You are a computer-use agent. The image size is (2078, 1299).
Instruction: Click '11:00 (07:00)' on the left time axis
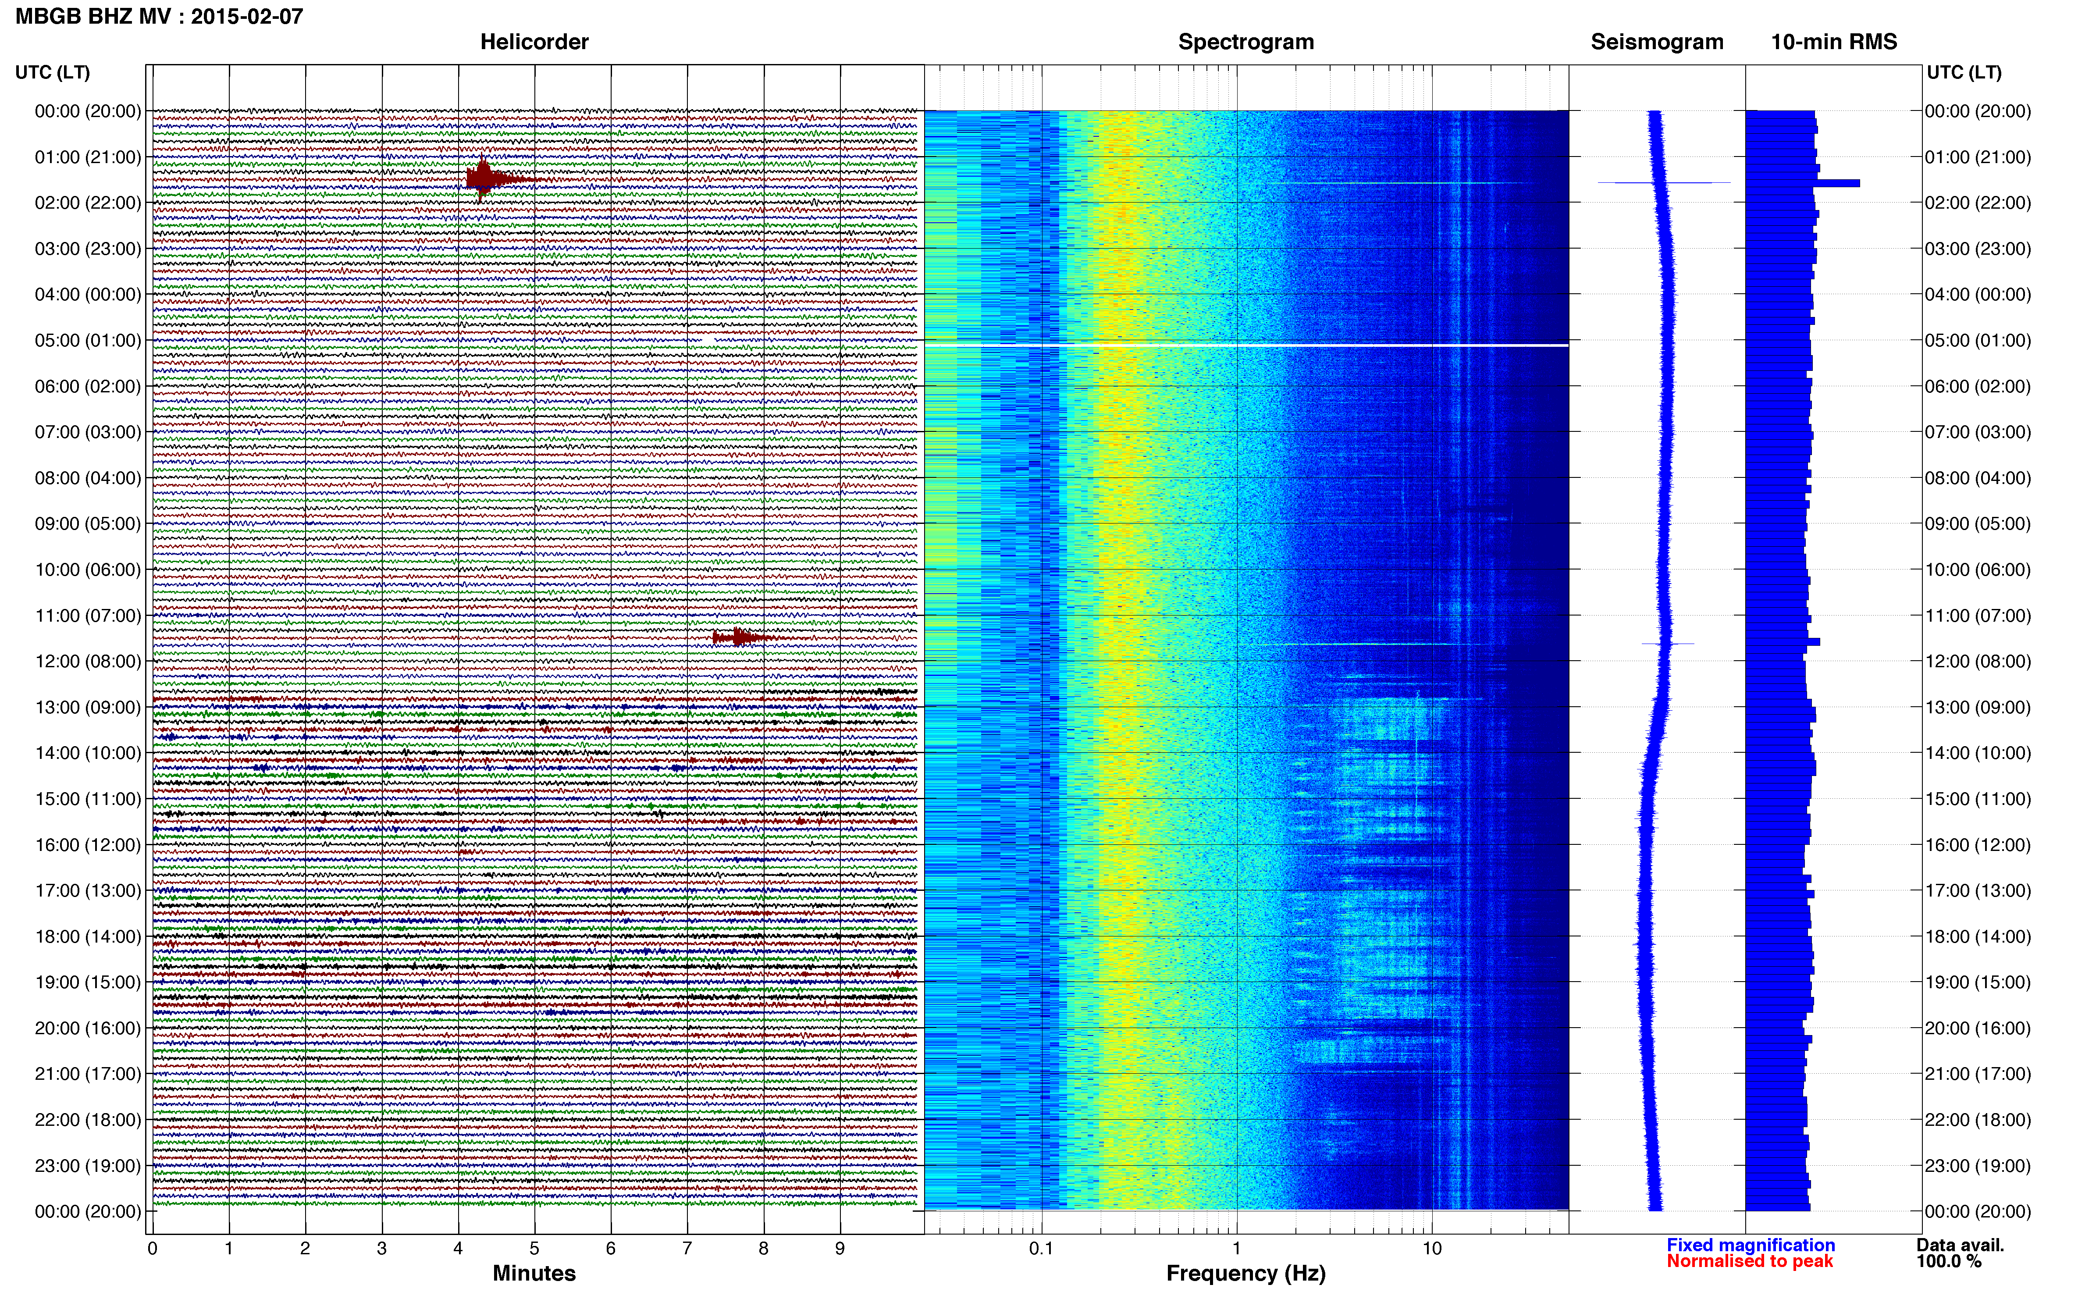click(x=88, y=616)
